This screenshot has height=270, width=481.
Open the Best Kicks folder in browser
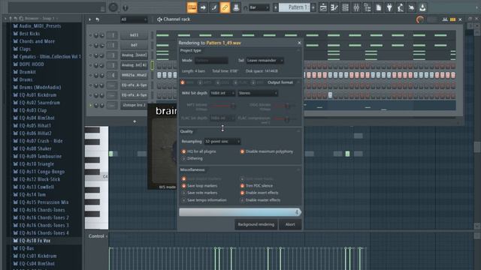tap(29, 34)
